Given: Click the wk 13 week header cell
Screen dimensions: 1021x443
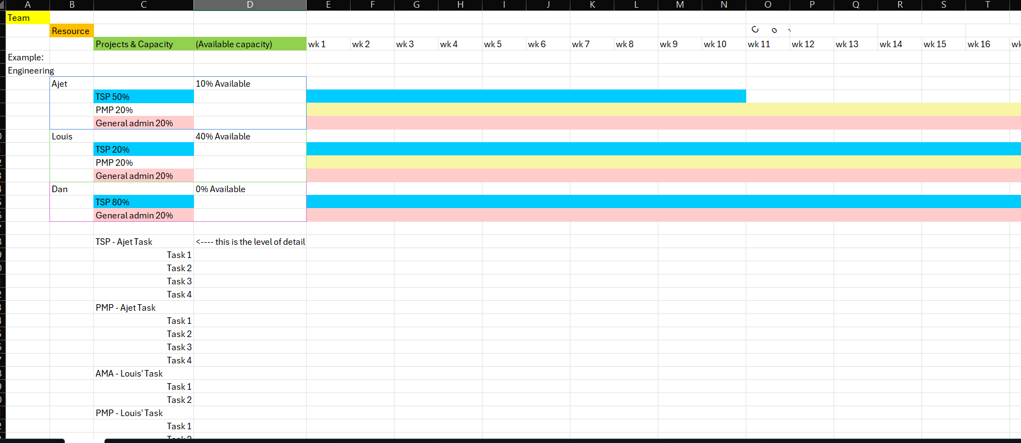Looking at the screenshot, I should pyautogui.click(x=856, y=44).
